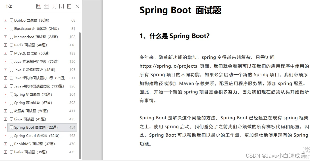Close the bookmarks panel
Screen dimensions: 310x161
pyautogui.click(x=77, y=6)
